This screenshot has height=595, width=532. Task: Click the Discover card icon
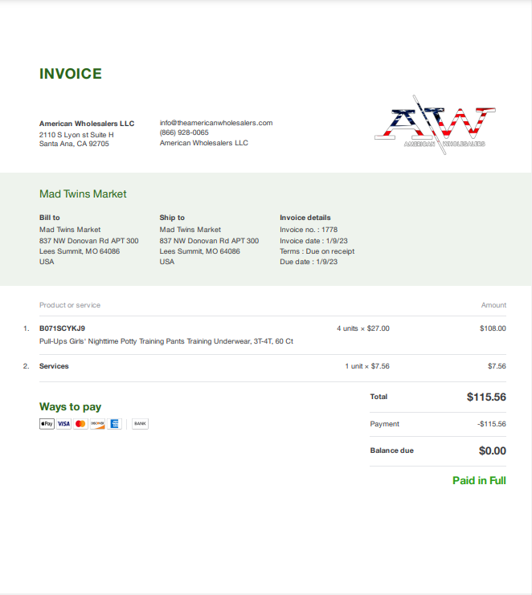97,423
